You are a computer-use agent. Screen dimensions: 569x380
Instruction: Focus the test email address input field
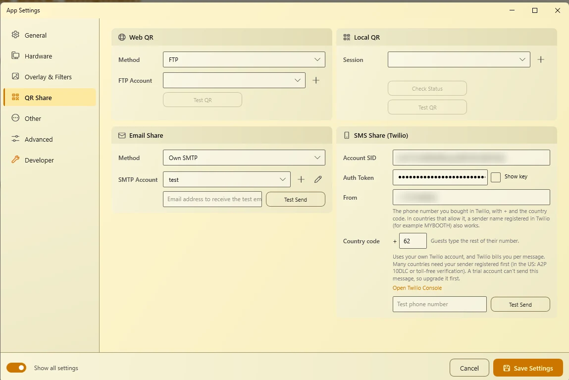212,199
